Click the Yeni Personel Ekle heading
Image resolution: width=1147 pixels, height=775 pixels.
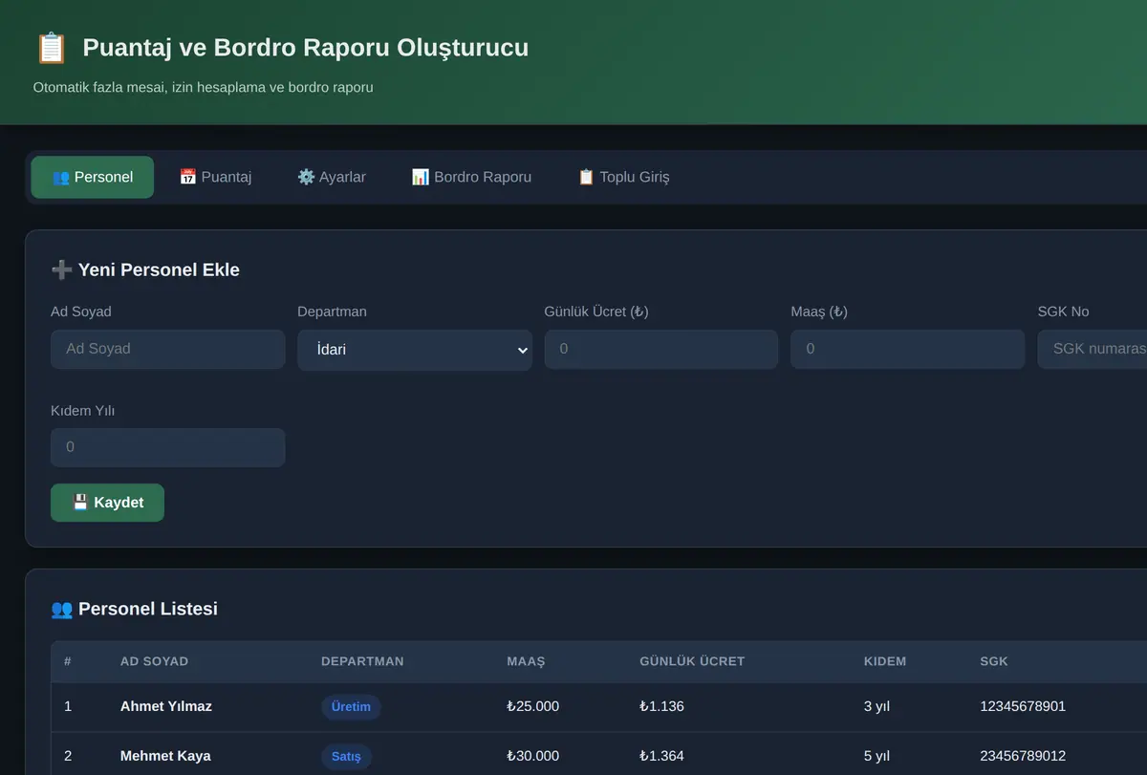tap(145, 269)
